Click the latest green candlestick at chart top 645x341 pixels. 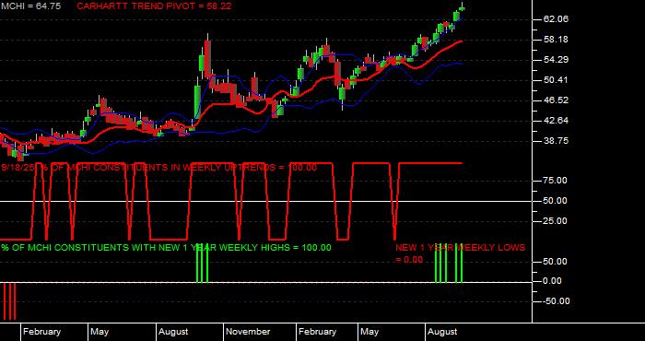(x=463, y=7)
